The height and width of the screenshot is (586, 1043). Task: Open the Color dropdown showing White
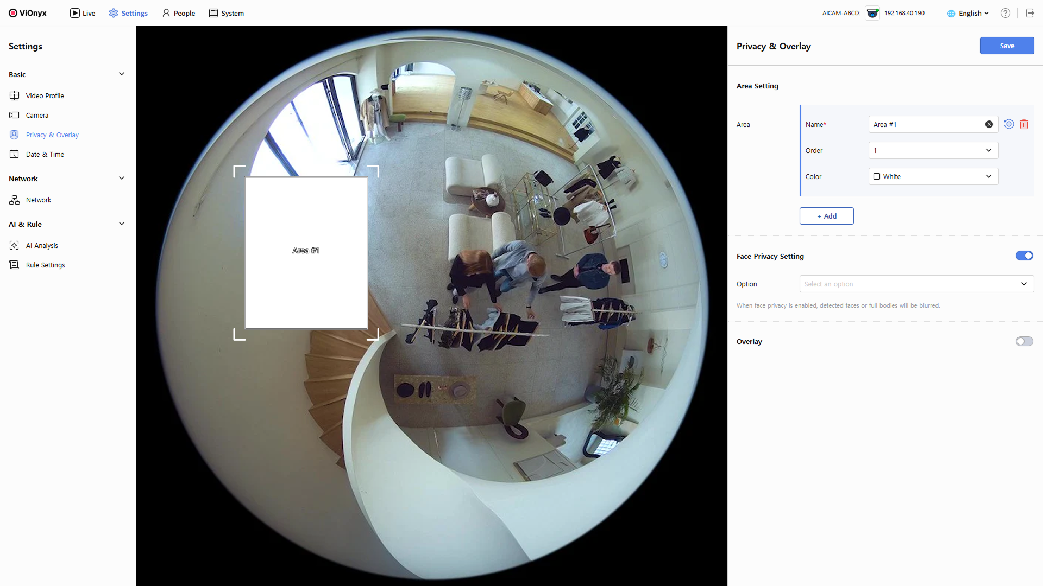pos(933,176)
